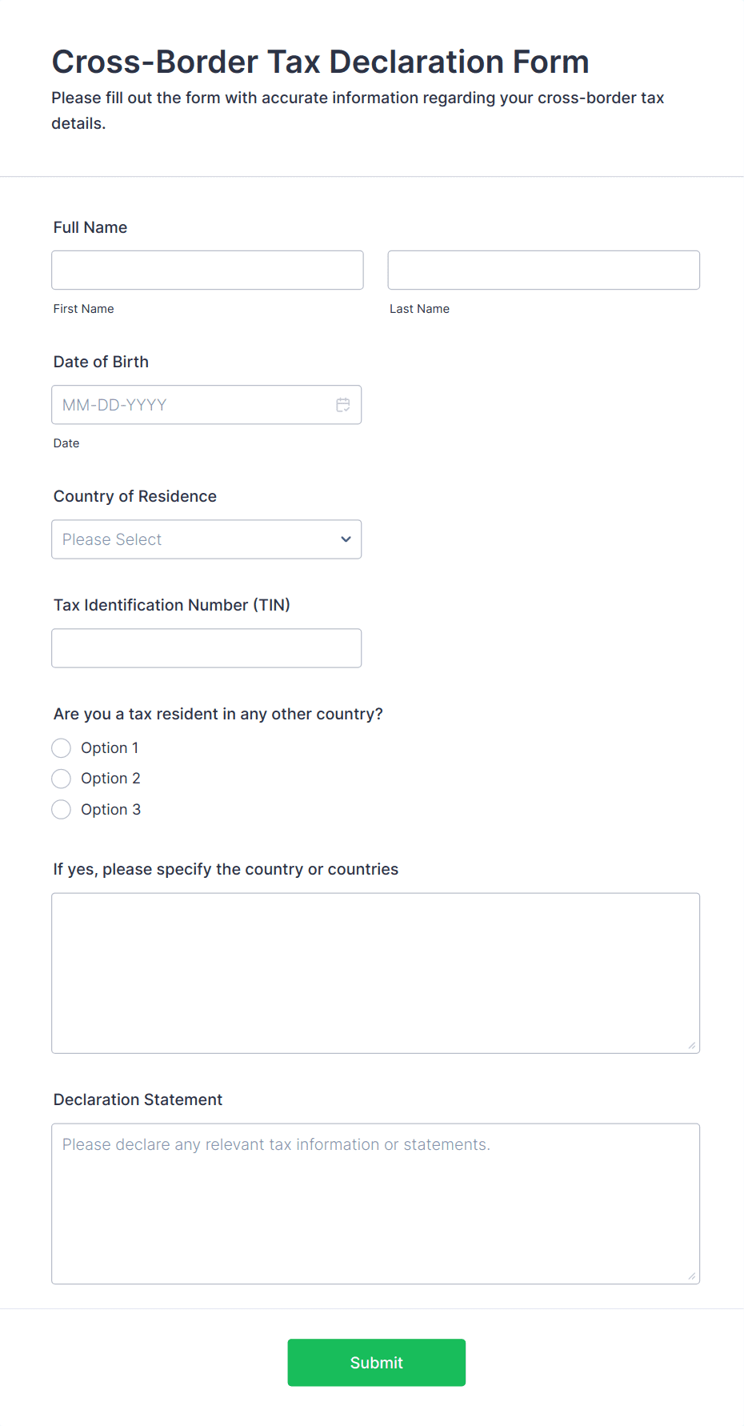
Task: Click the chevron arrow in the country select
Action: [x=346, y=539]
